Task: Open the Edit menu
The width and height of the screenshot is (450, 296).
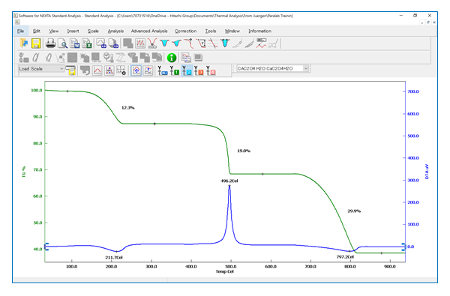Action: 37,31
